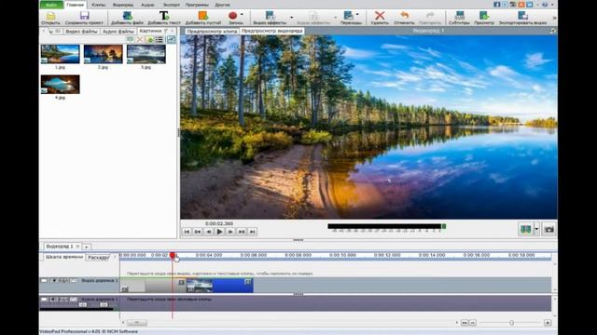Click the FX icon on the first timeline clip
The height and width of the screenshot is (335, 597).
pyautogui.click(x=125, y=289)
